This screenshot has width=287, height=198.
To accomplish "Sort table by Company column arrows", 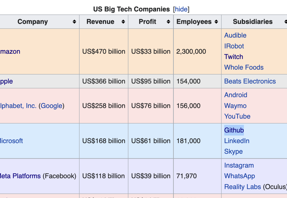I will click(x=74, y=22).
